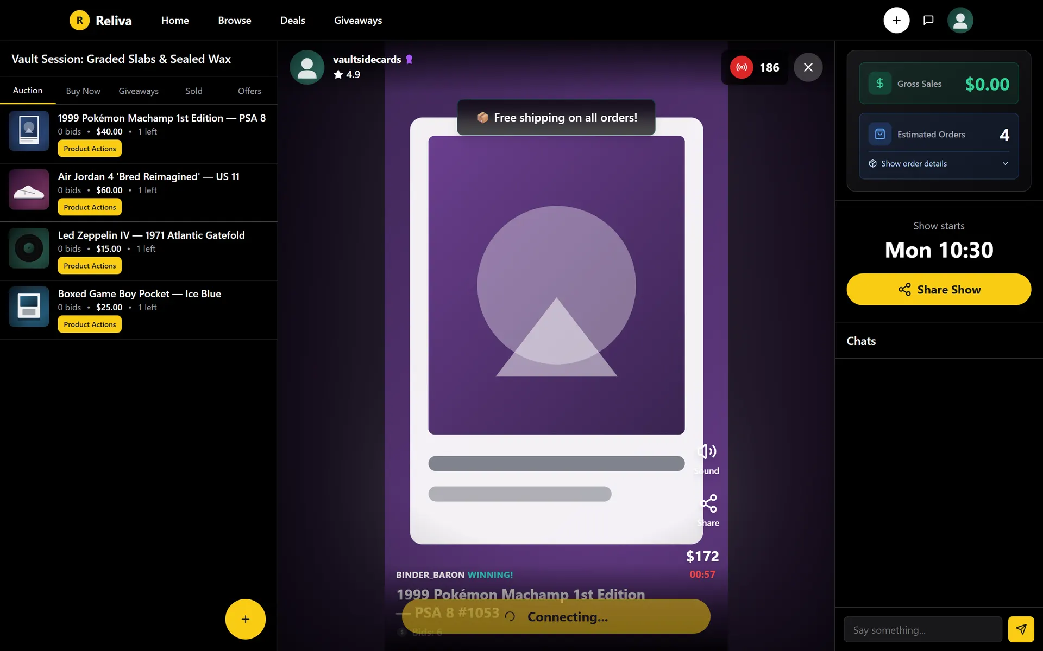
Task: Open Giveaways in the top navigation
Action: [358, 21]
